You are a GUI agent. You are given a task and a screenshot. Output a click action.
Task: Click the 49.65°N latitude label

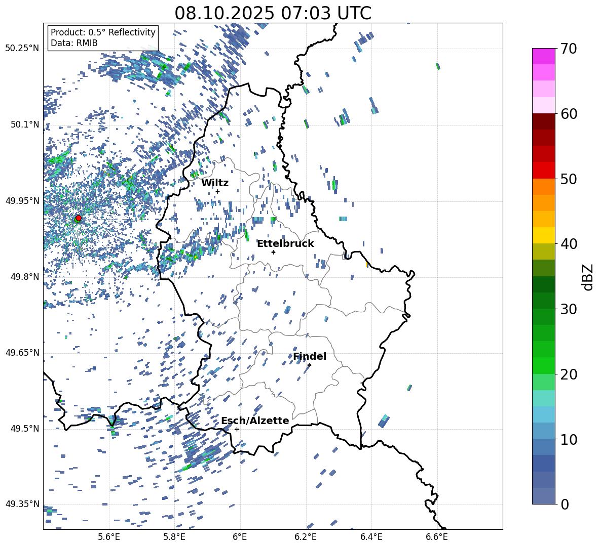(22, 352)
